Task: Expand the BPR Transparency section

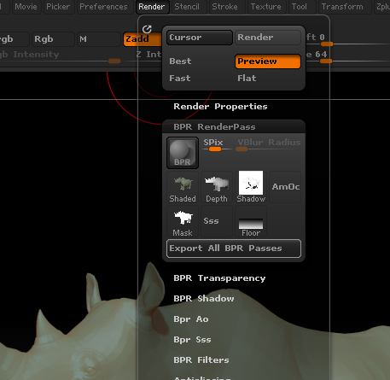Action: click(x=219, y=278)
